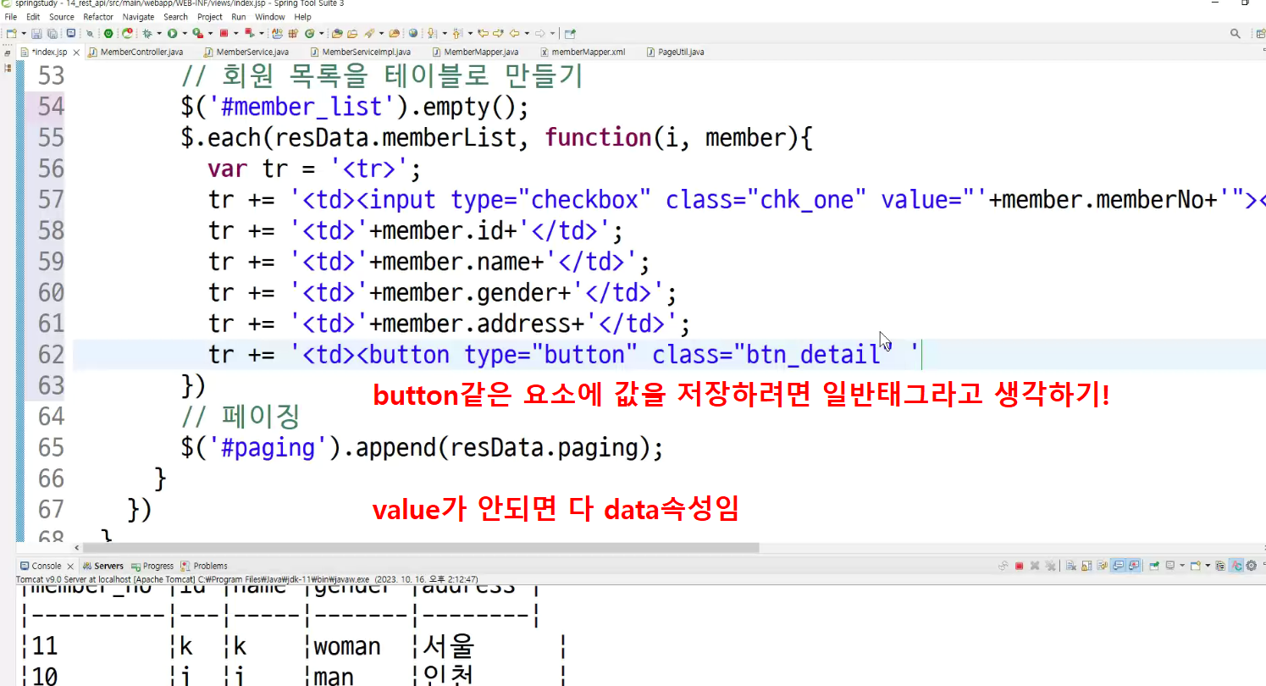
Task: Open the New file dropdown arrow
Action: [x=24, y=34]
